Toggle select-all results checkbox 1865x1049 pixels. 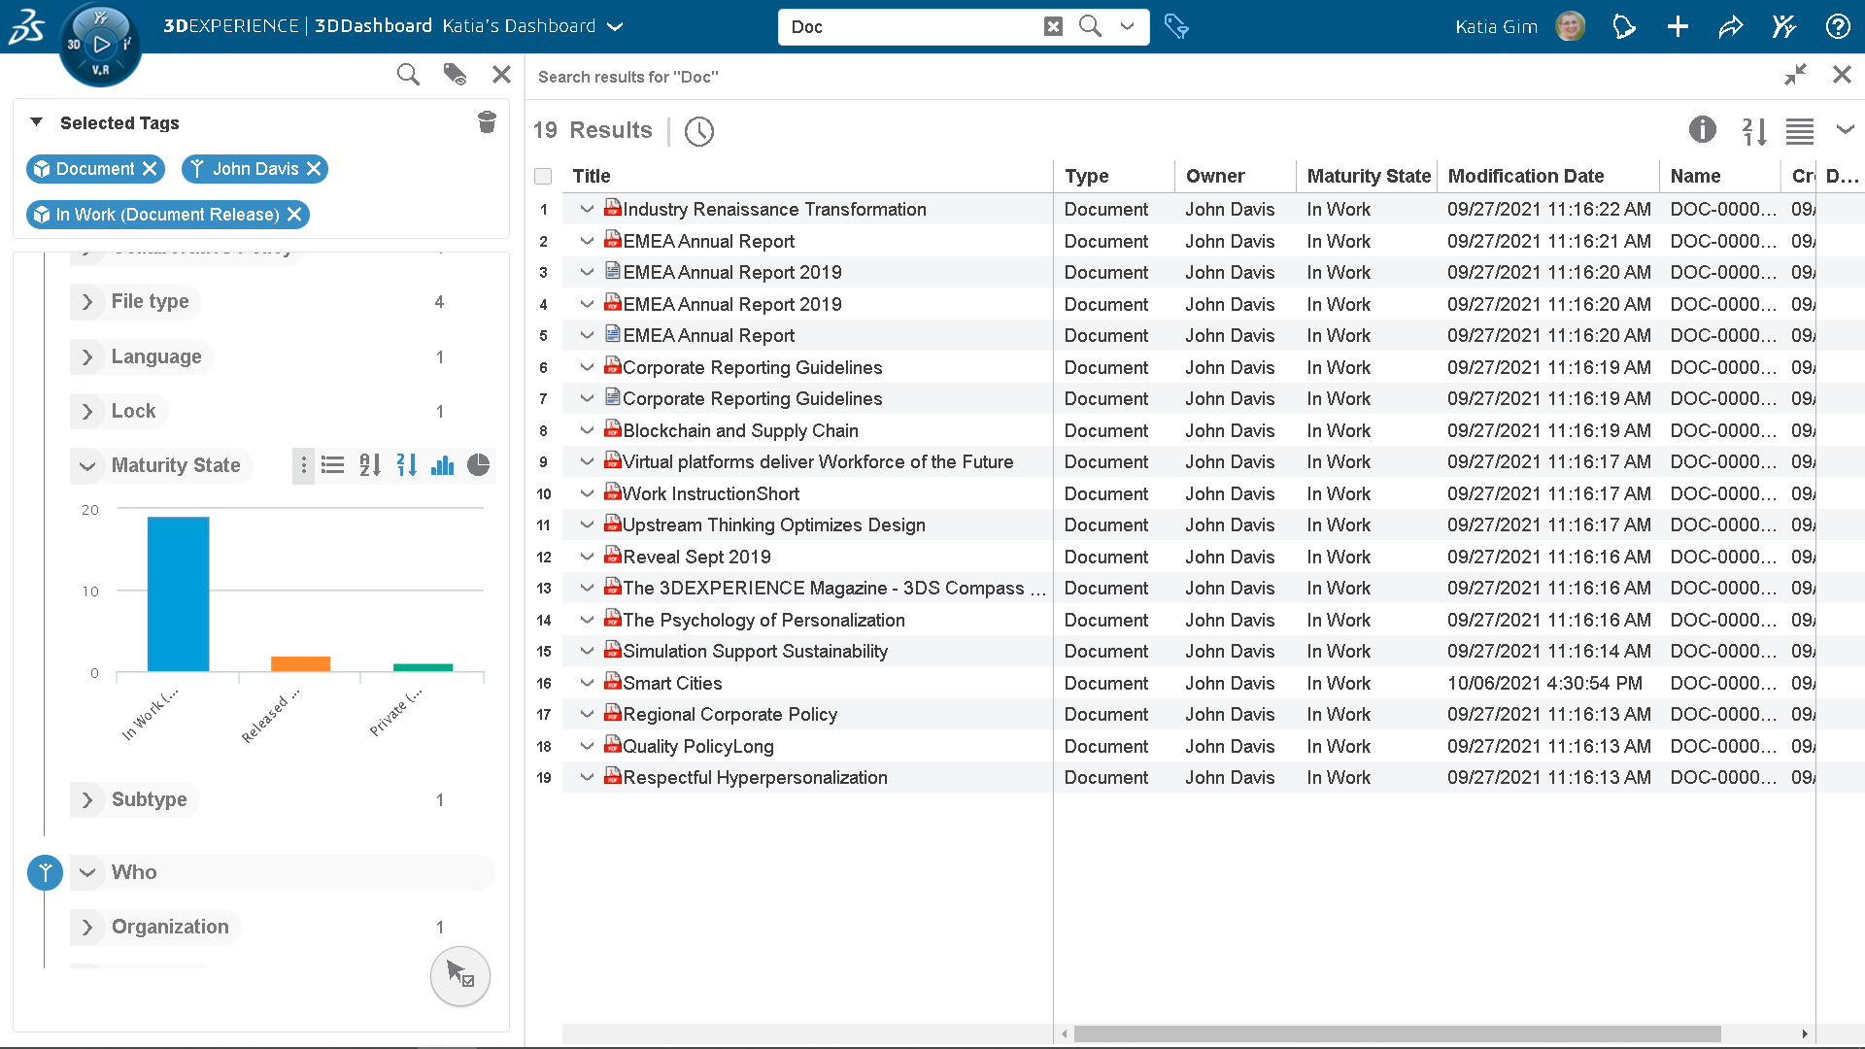point(543,176)
